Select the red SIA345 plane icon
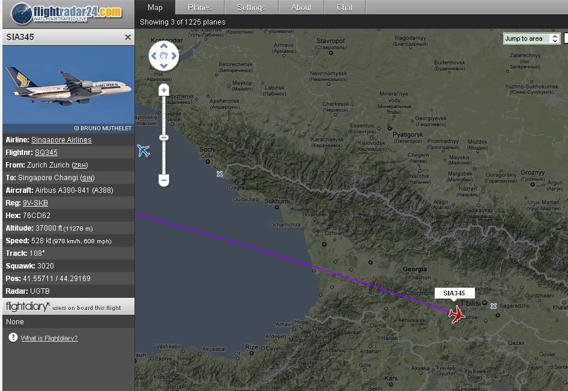 click(456, 314)
